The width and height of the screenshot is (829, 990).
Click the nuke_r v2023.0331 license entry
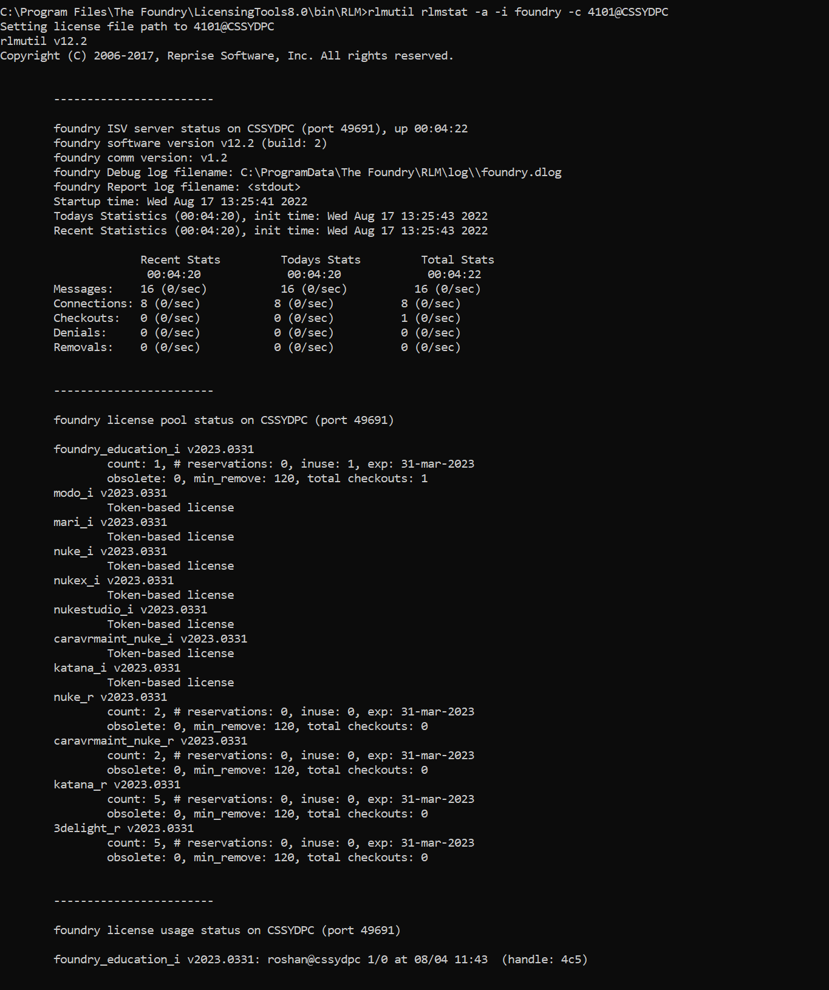click(110, 697)
